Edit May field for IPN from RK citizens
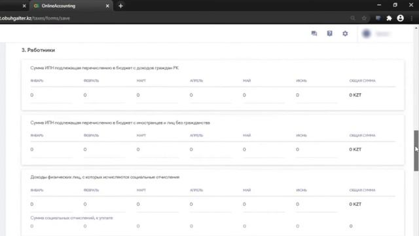 [264, 95]
